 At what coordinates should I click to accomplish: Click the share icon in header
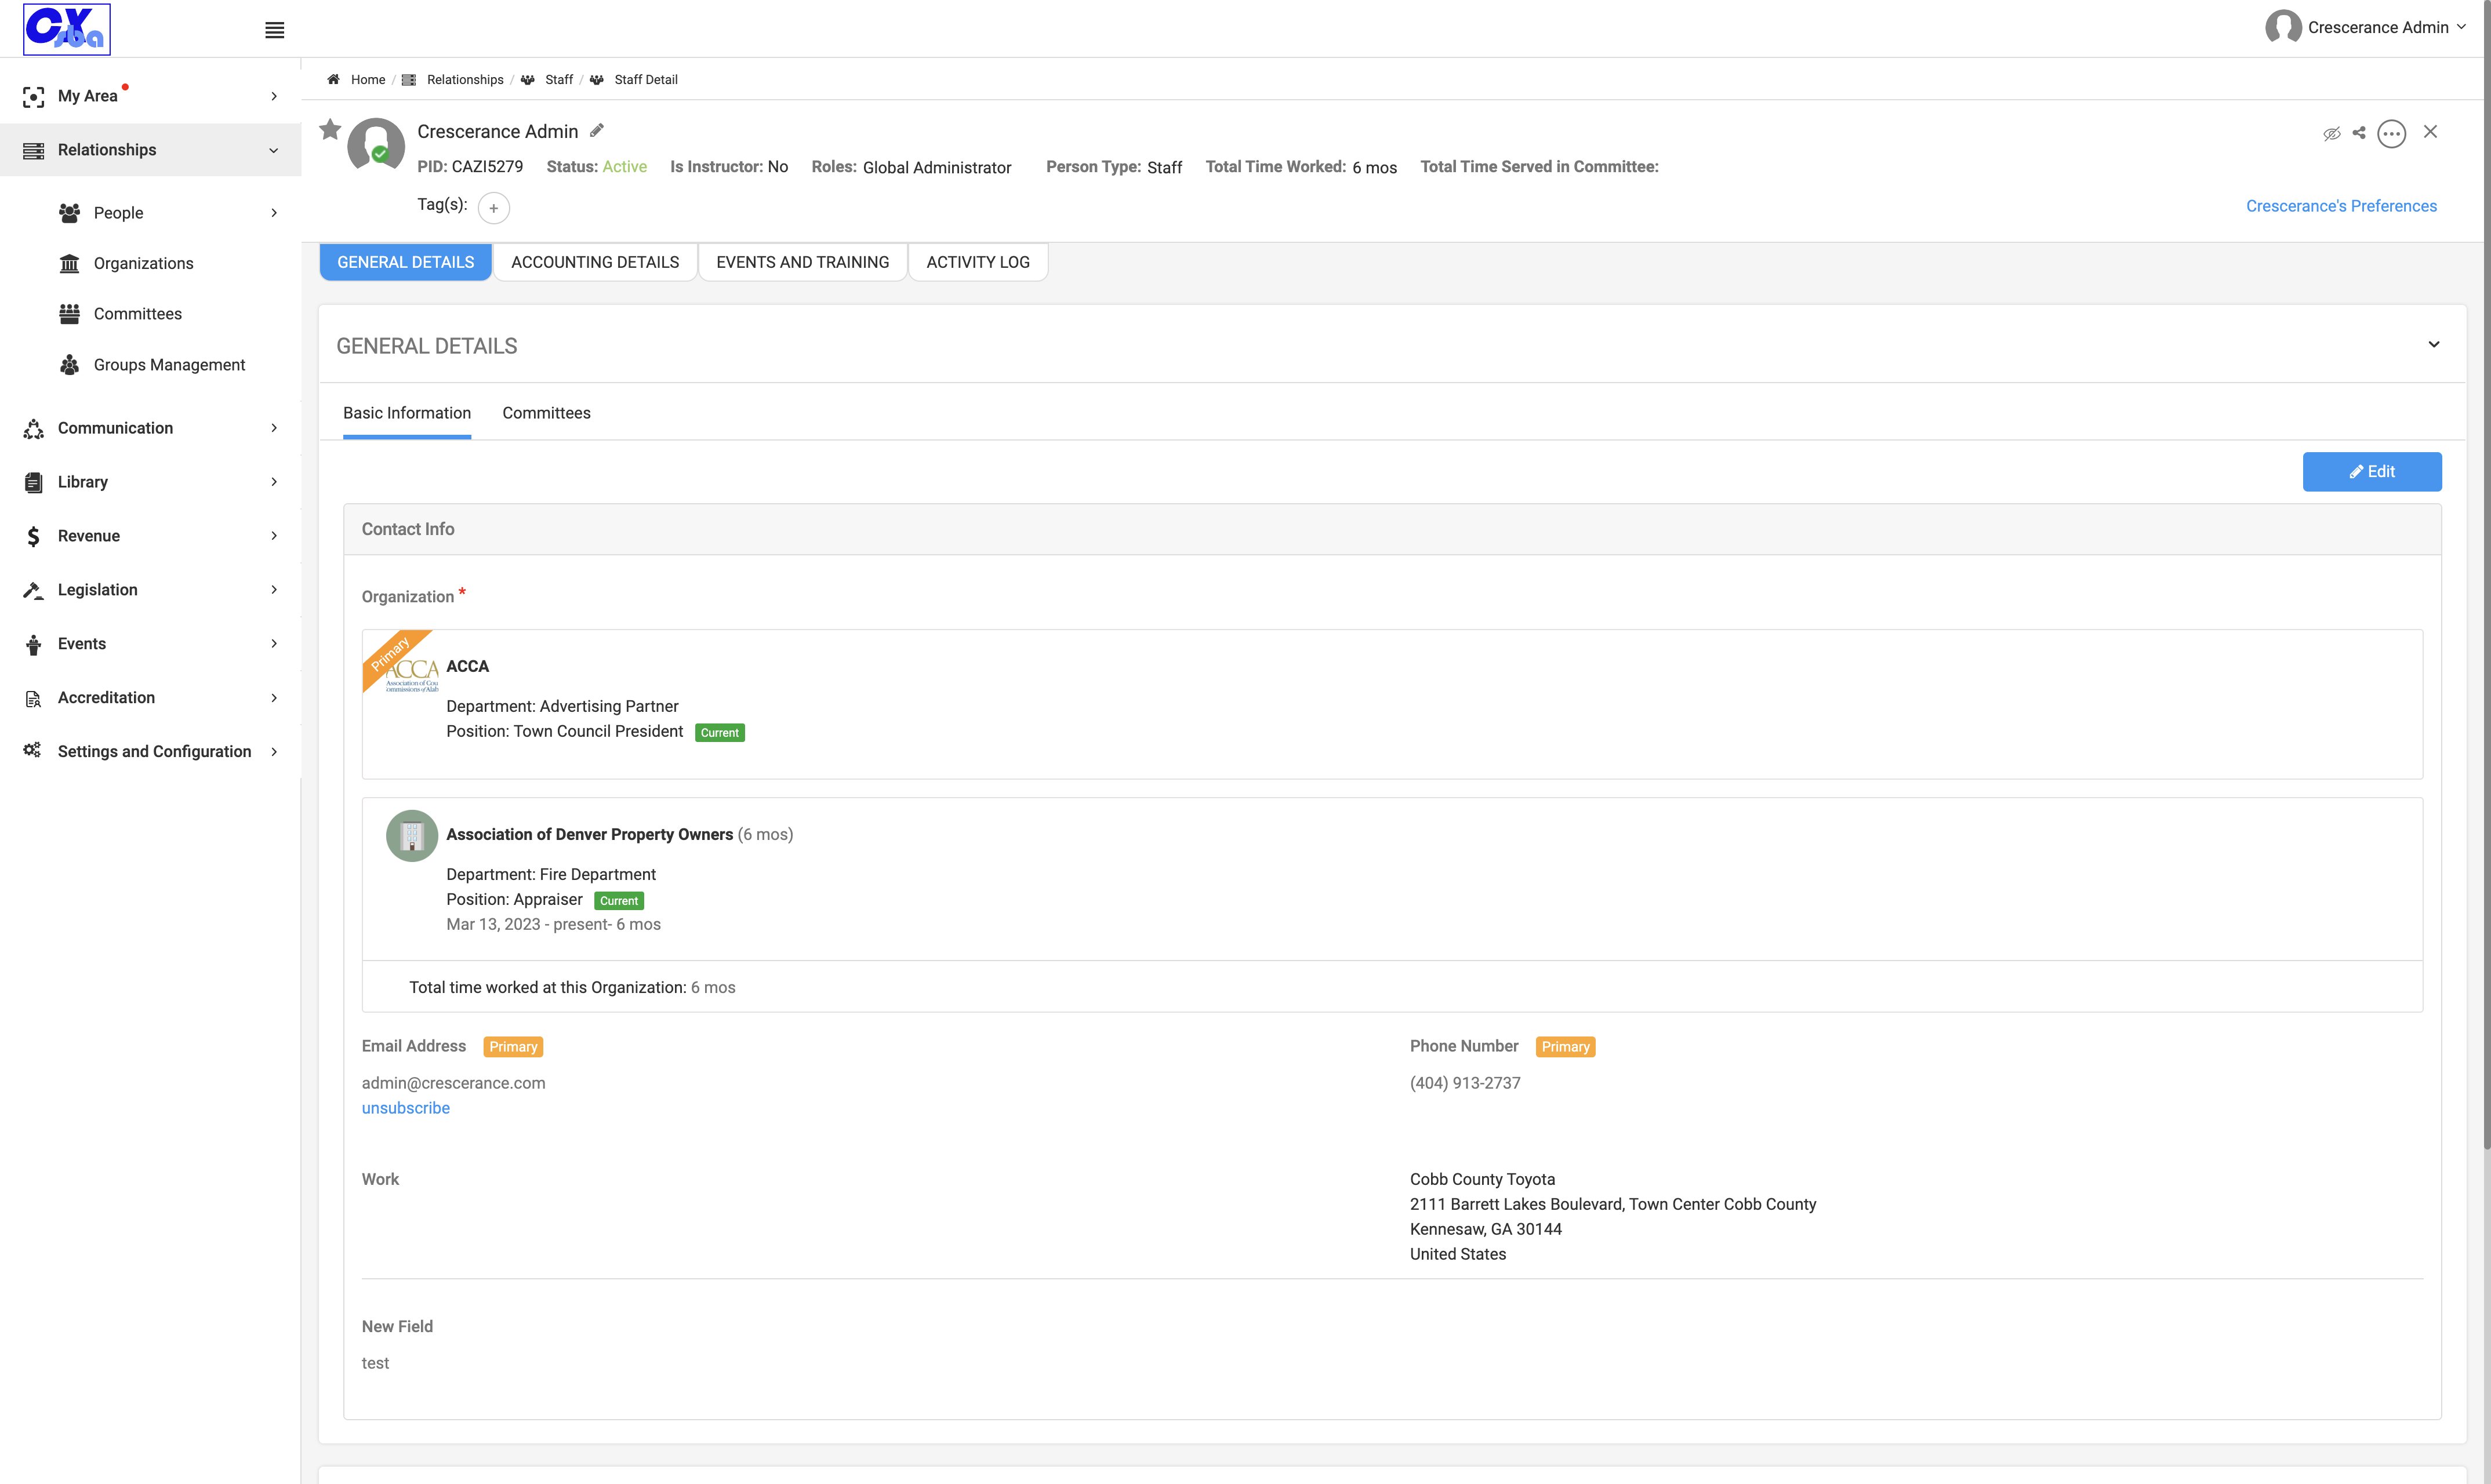(2359, 132)
